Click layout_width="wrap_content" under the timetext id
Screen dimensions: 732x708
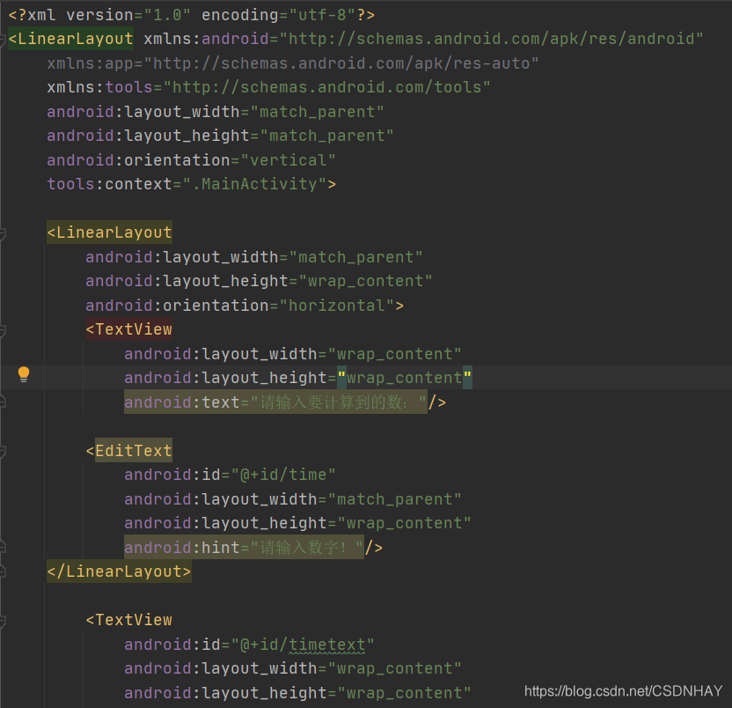pos(293,668)
